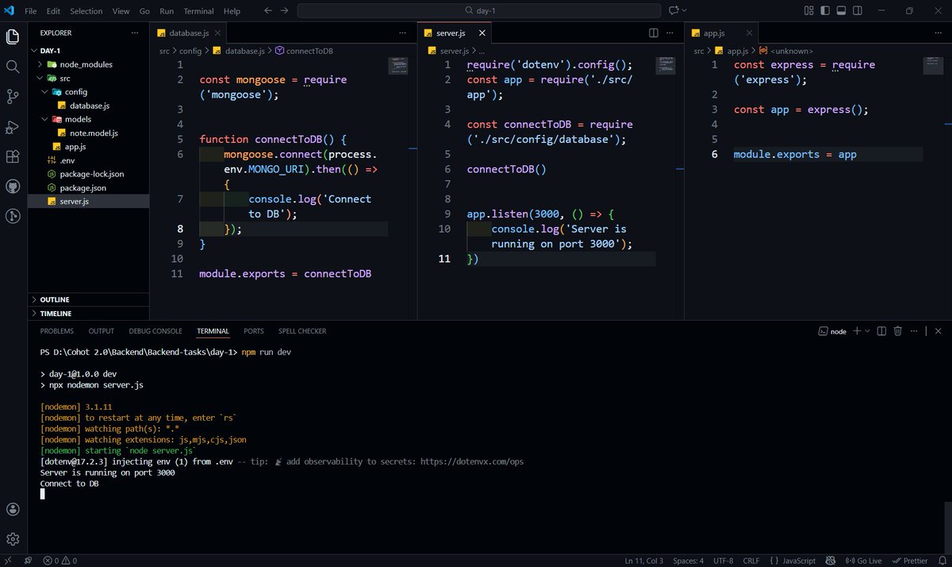Click the split terminal icon
This screenshot has height=567, width=952.
[881, 331]
